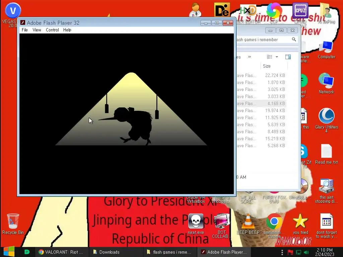The width and height of the screenshot is (343, 257).
Task: Select the file sized 5.268 KB
Action: (261, 146)
